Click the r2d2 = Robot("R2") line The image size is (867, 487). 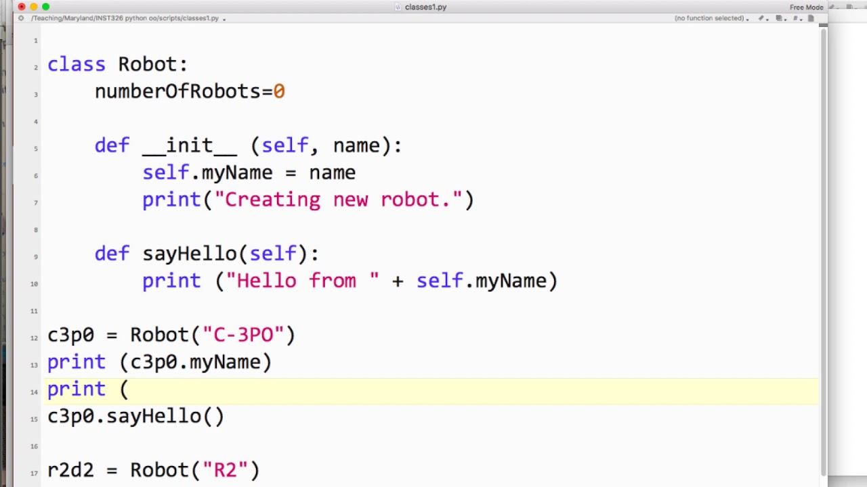[x=153, y=470]
